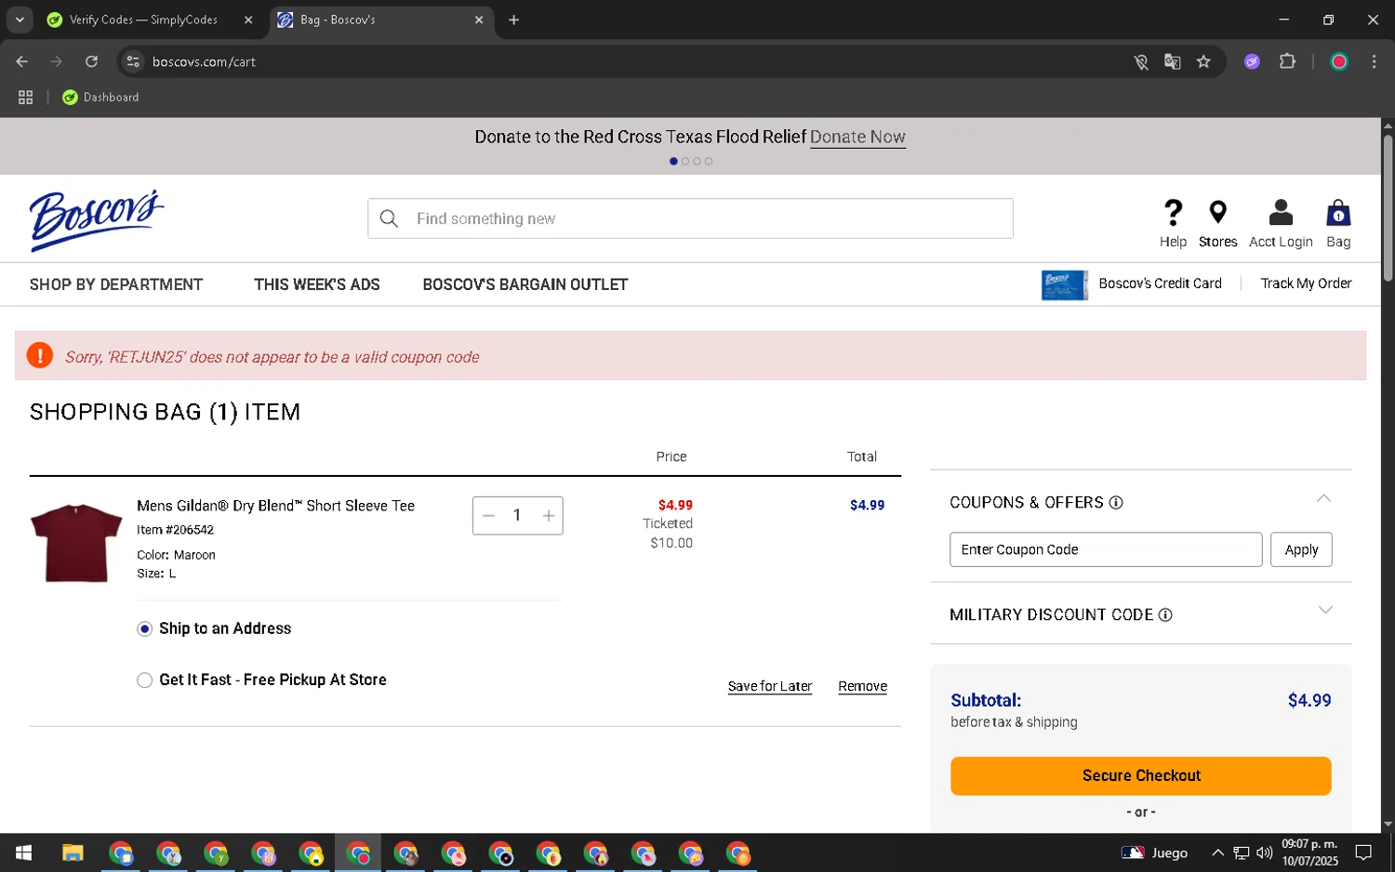Close the Bag - Boscov's tab
The height and width of the screenshot is (872, 1395).
(x=479, y=20)
